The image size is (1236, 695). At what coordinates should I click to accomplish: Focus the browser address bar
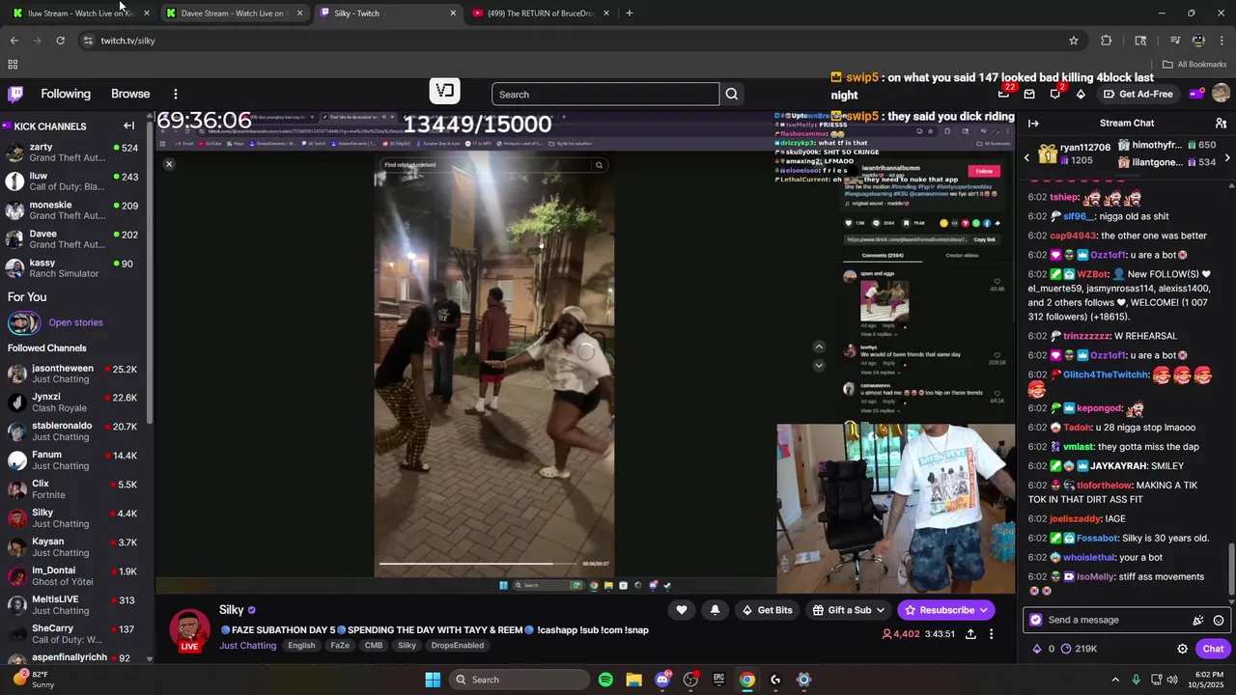click(579, 41)
